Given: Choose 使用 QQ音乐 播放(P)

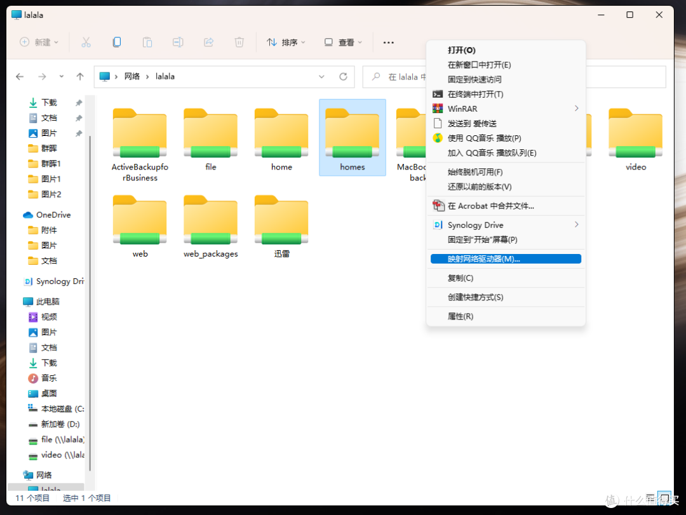Looking at the screenshot, I should (506, 138).
